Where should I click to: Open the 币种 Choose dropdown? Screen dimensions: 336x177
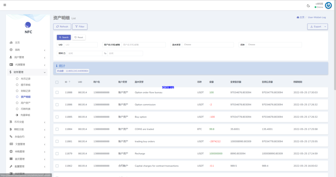(x=274, y=45)
